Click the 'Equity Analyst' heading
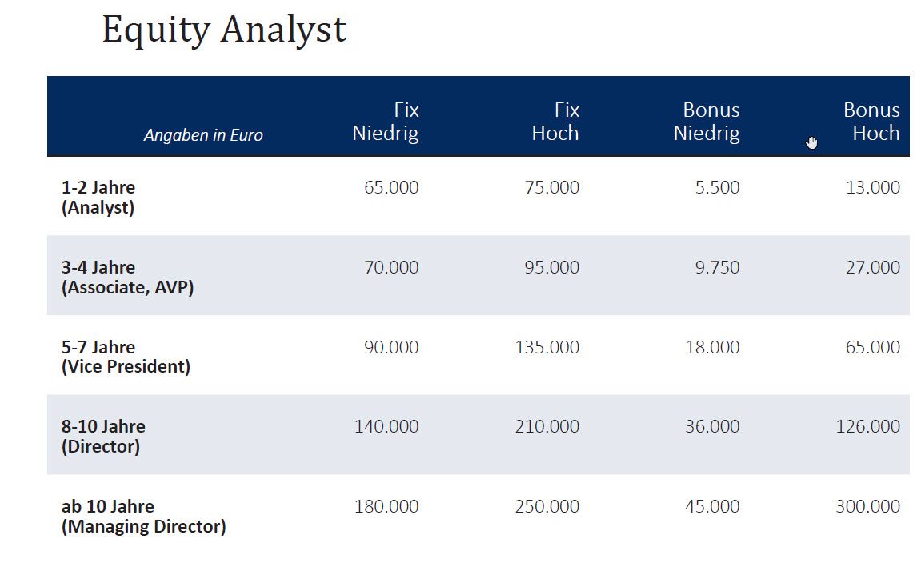The width and height of the screenshot is (921, 571). point(224,30)
